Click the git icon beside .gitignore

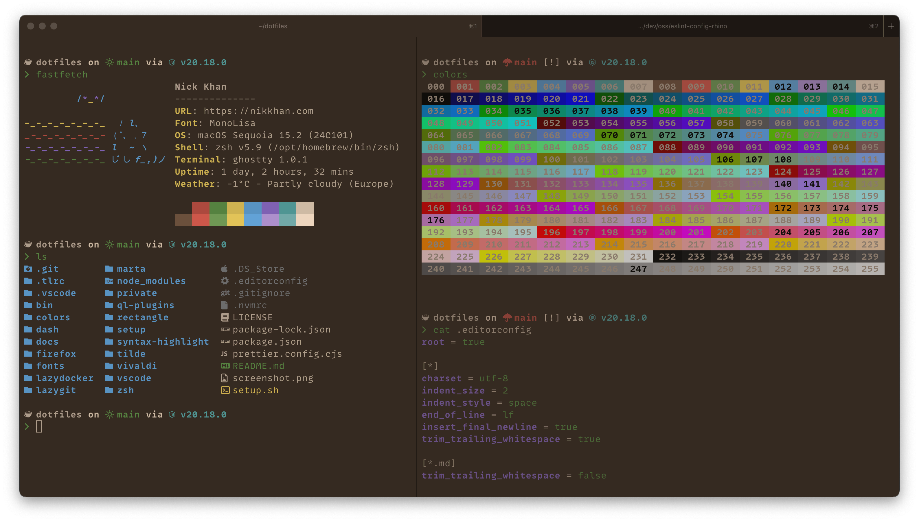(225, 293)
